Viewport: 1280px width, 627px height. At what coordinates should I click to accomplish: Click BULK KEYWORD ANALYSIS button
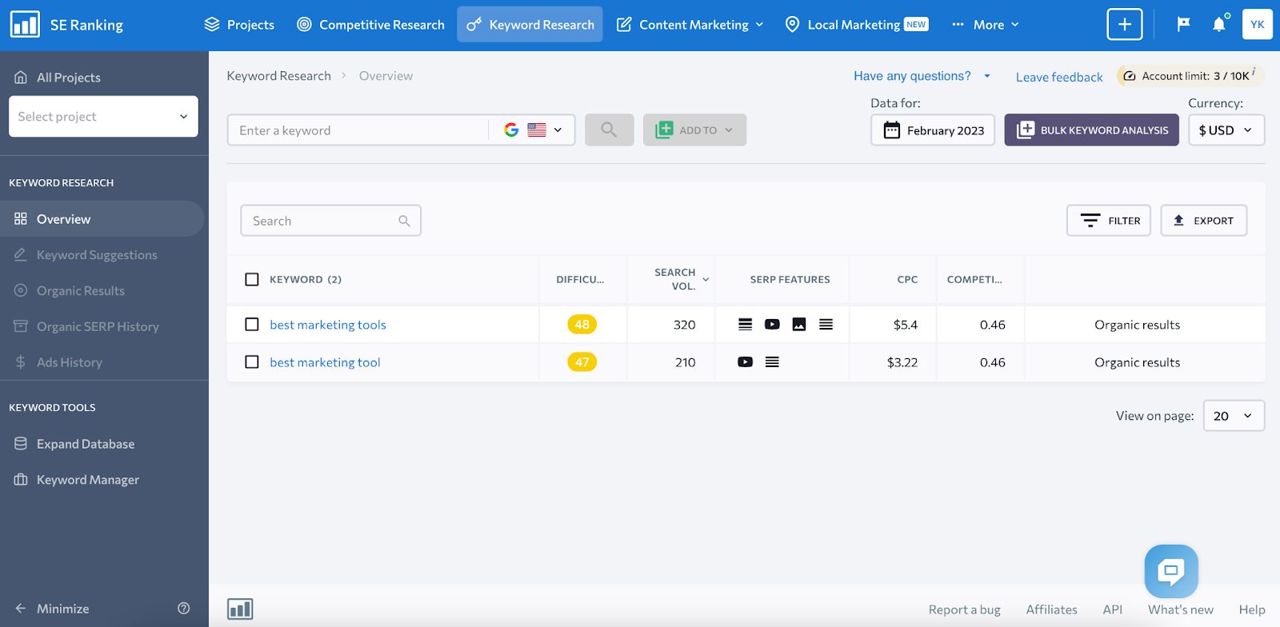[x=1092, y=130]
